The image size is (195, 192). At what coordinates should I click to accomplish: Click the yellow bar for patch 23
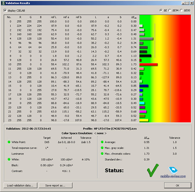144,120
